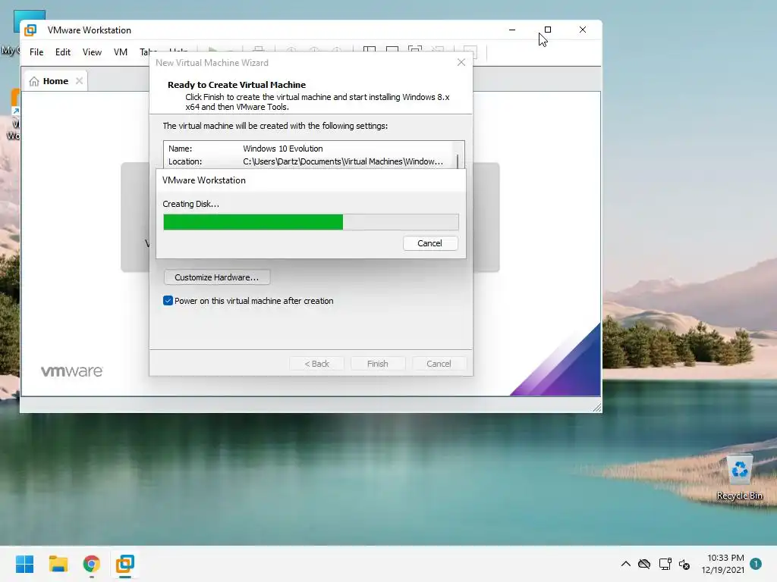Select the Recycle Bin desktop icon
This screenshot has height=582, width=777.
(739, 477)
